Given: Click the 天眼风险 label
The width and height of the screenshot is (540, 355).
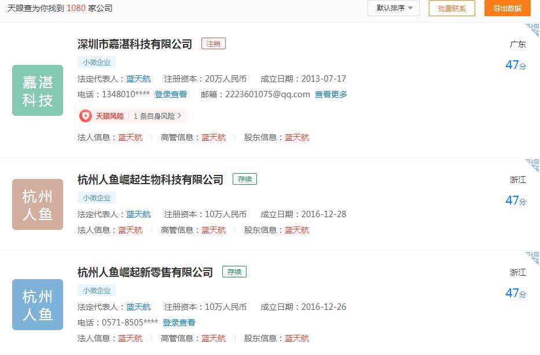Looking at the screenshot, I should (109, 116).
